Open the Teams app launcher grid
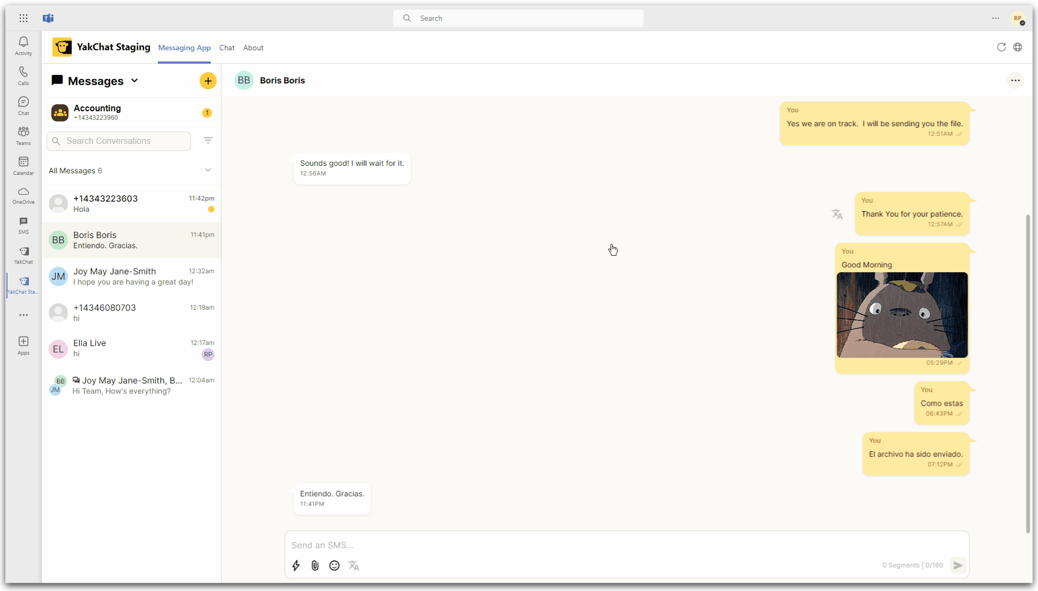This screenshot has width=1038, height=591. pyautogui.click(x=24, y=18)
